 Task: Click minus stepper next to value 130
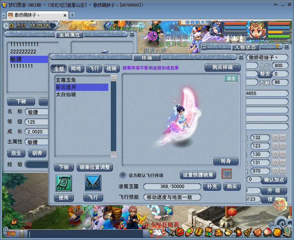(282, 154)
